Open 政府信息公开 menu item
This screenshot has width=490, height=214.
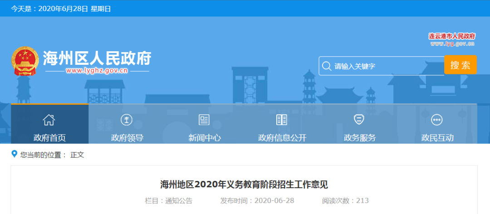click(282, 124)
